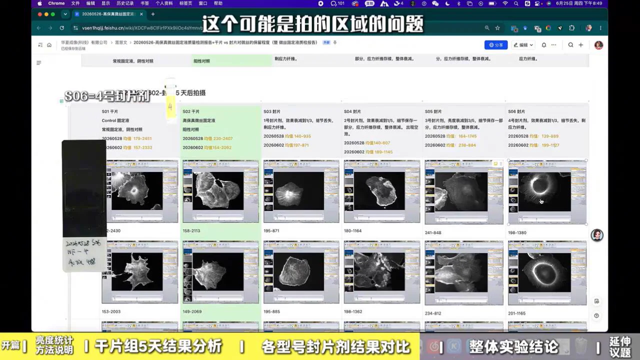Open the 编辑 mode dropdown
Viewport: 640px width, 360px height.
pyautogui.click(x=523, y=45)
